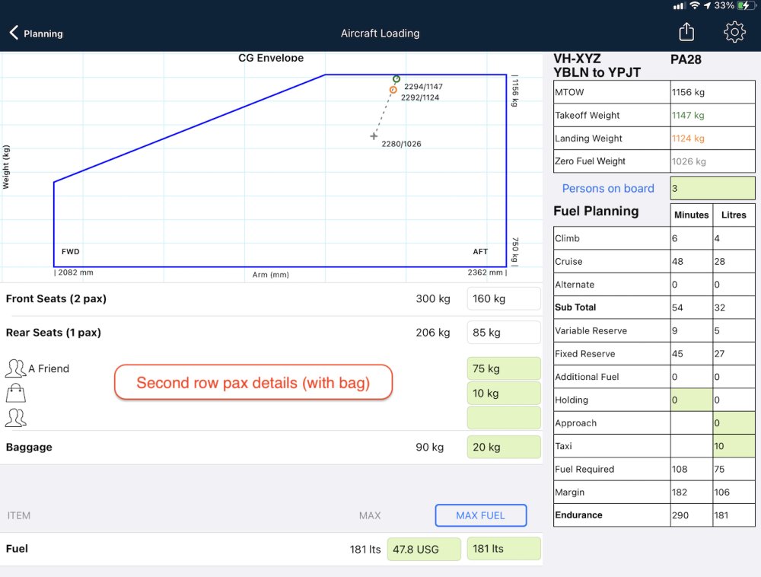Edit Front Seats weight 160 kg
Image resolution: width=761 pixels, height=577 pixels.
(x=503, y=298)
